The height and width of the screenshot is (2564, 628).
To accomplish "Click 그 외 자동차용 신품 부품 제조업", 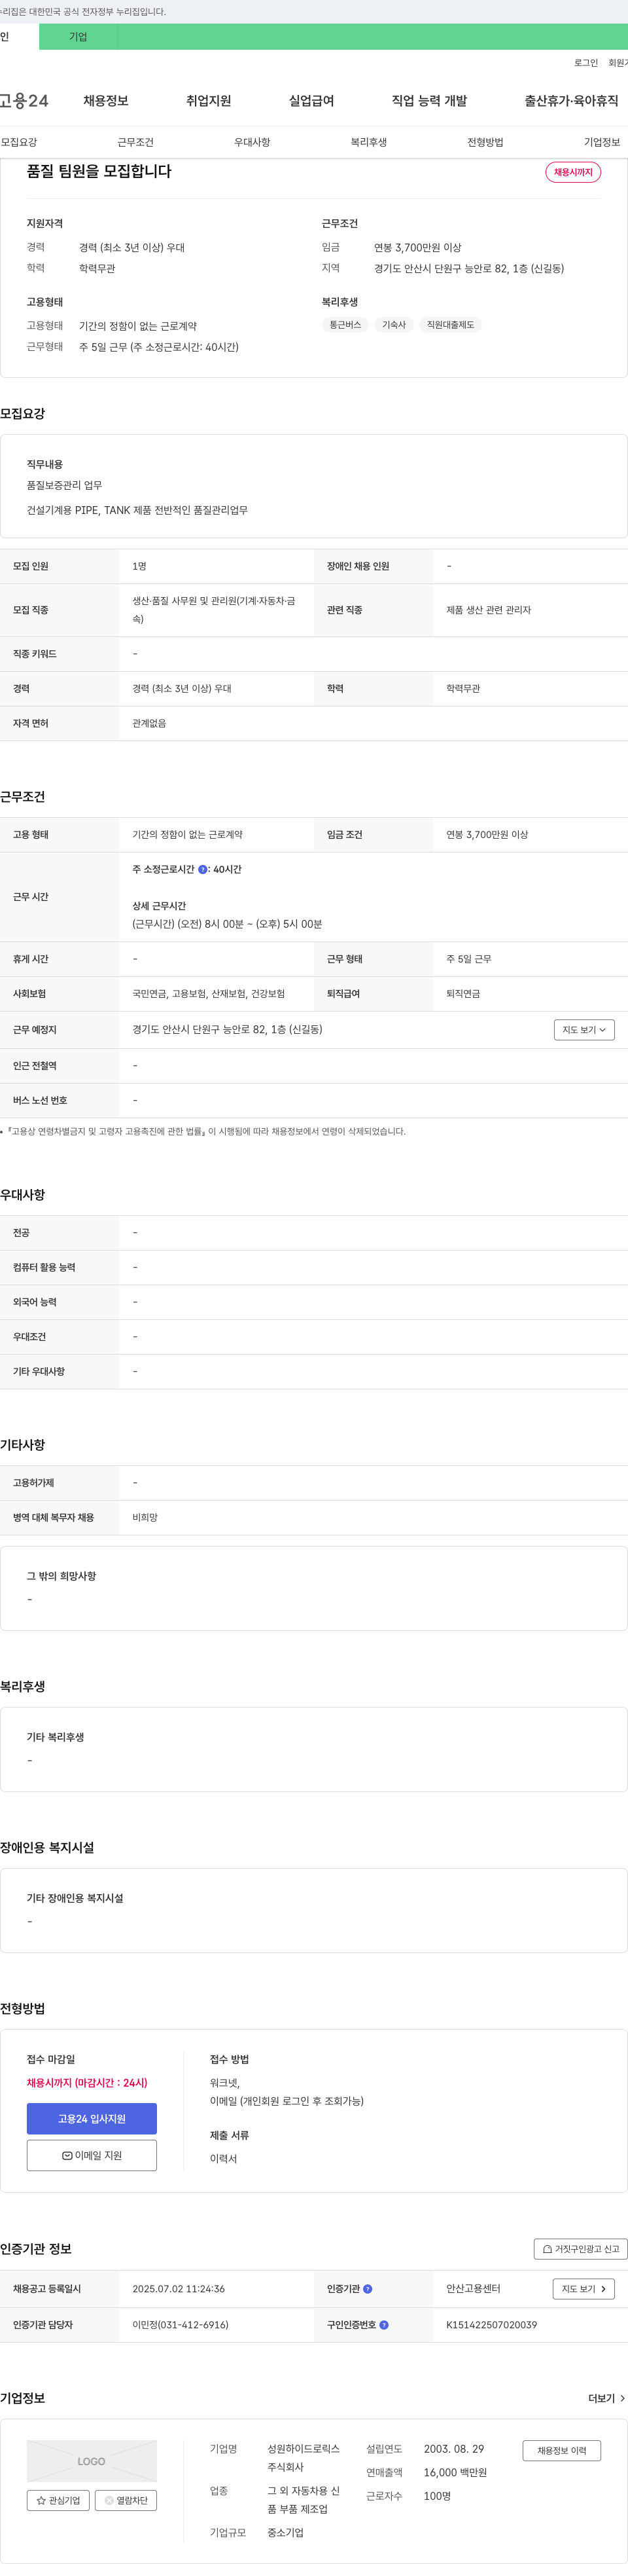I will coord(303,2499).
